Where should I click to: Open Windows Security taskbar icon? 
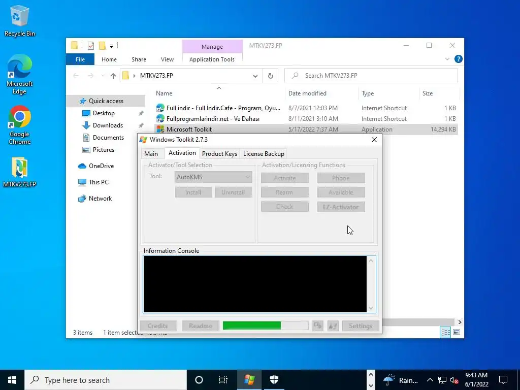(274, 380)
